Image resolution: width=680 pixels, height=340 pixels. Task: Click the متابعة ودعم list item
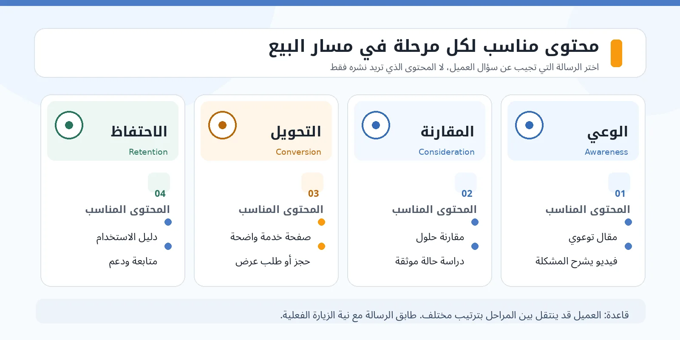coord(133,261)
